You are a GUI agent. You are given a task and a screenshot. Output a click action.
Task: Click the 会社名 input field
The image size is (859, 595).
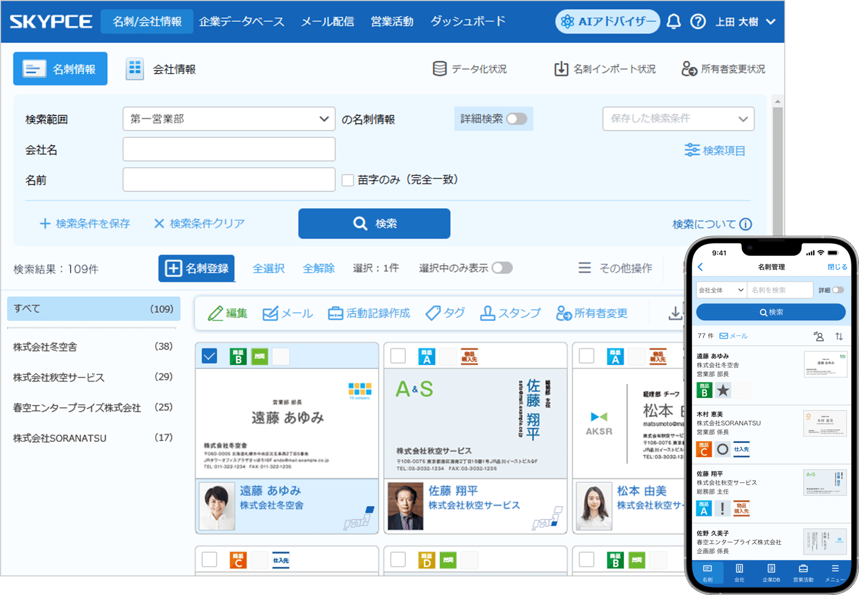[x=229, y=149]
